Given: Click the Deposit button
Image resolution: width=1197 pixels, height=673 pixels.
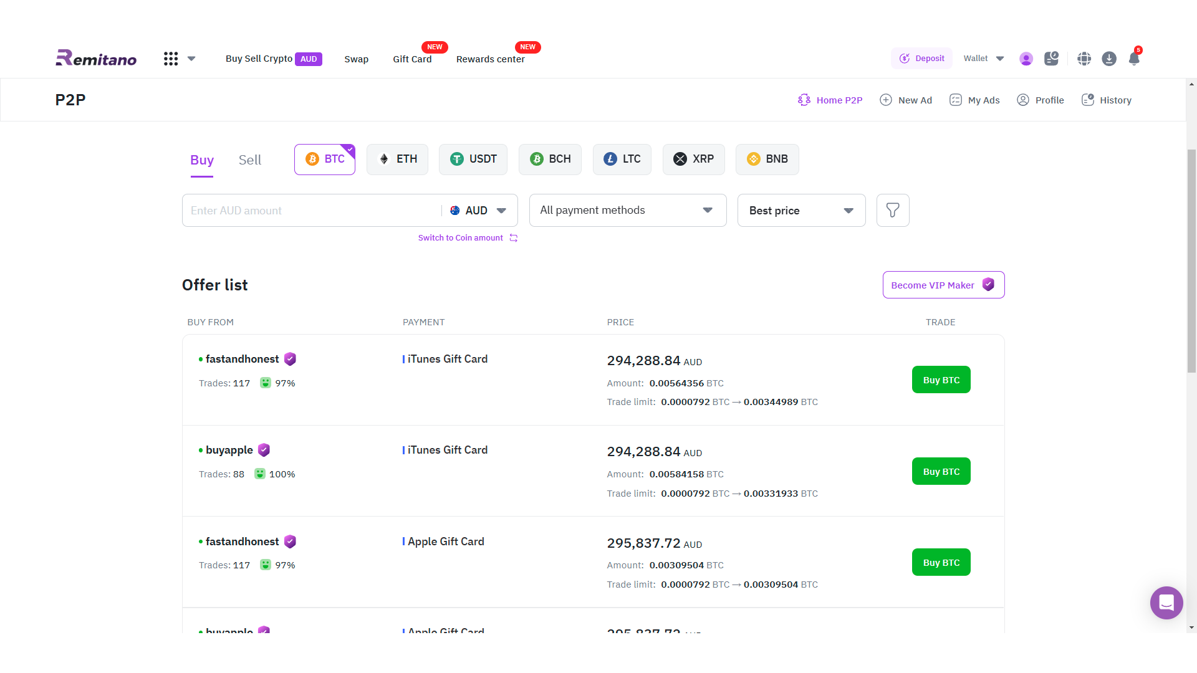Looking at the screenshot, I should point(921,58).
